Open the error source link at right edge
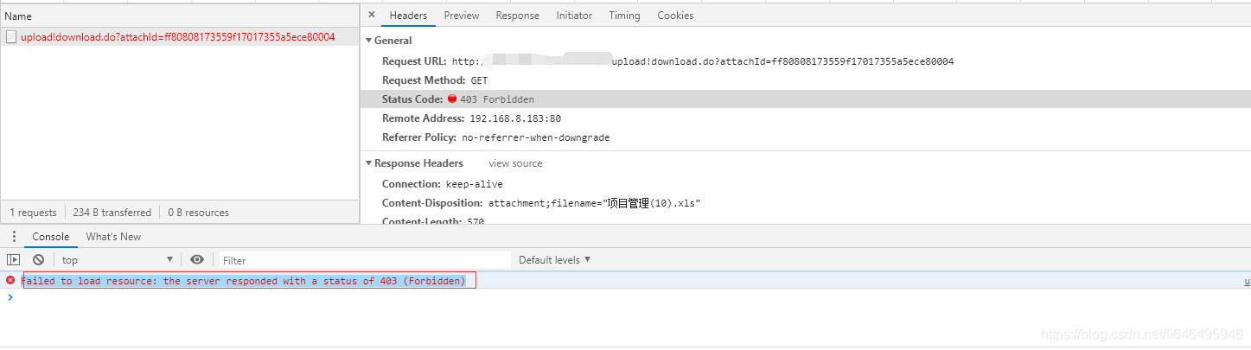Image resolution: width=1251 pixels, height=350 pixels. 1247,281
